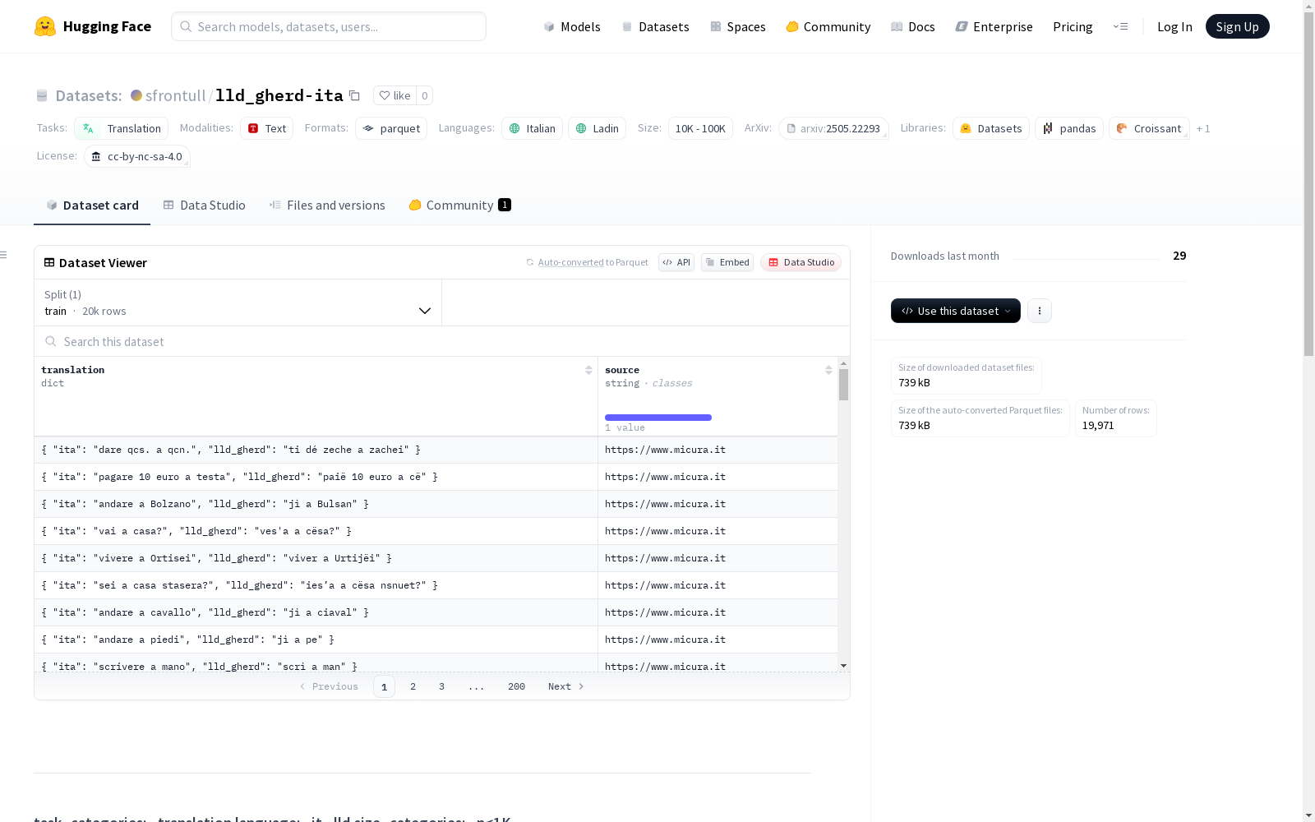Open the Community tab with badge
This screenshot has width=1315, height=822.
pos(460,205)
